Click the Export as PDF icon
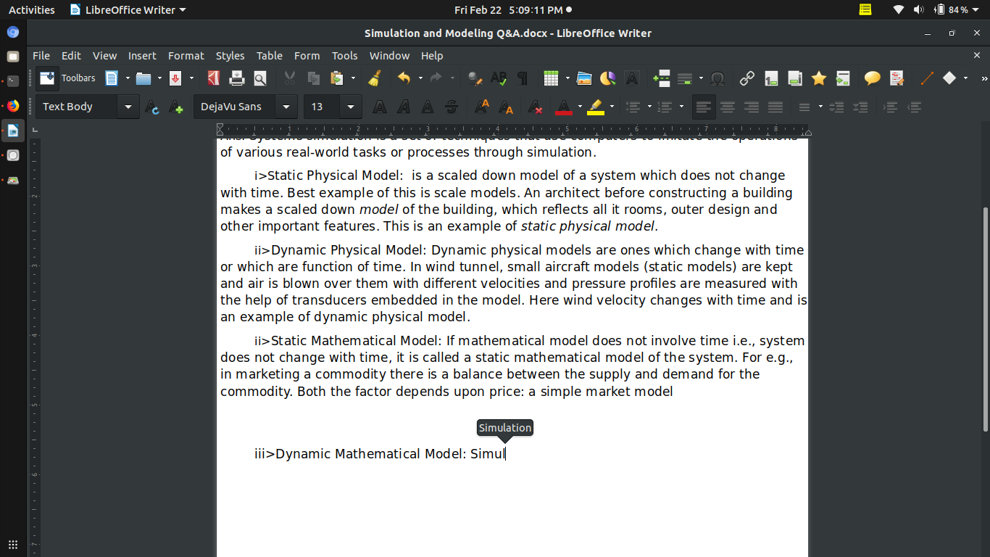This screenshot has height=557, width=990. 213,78
